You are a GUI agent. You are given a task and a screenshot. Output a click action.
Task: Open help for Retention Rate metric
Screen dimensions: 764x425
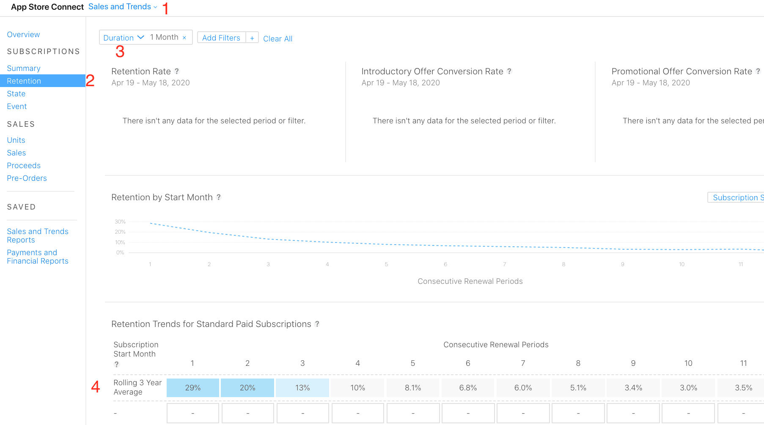[177, 71]
